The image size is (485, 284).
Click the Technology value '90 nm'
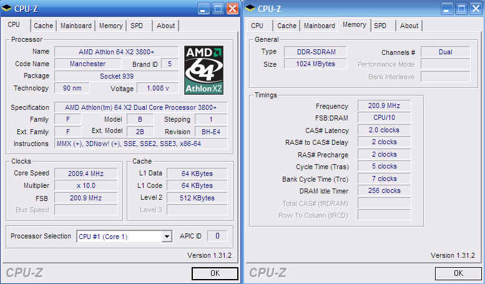click(x=72, y=88)
